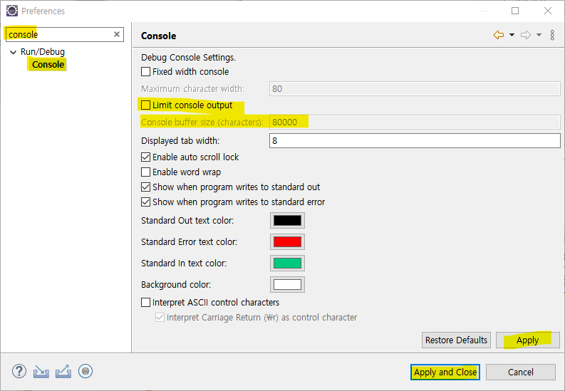The image size is (565, 391).
Task: Check Enable word wrap
Action: [x=145, y=172]
